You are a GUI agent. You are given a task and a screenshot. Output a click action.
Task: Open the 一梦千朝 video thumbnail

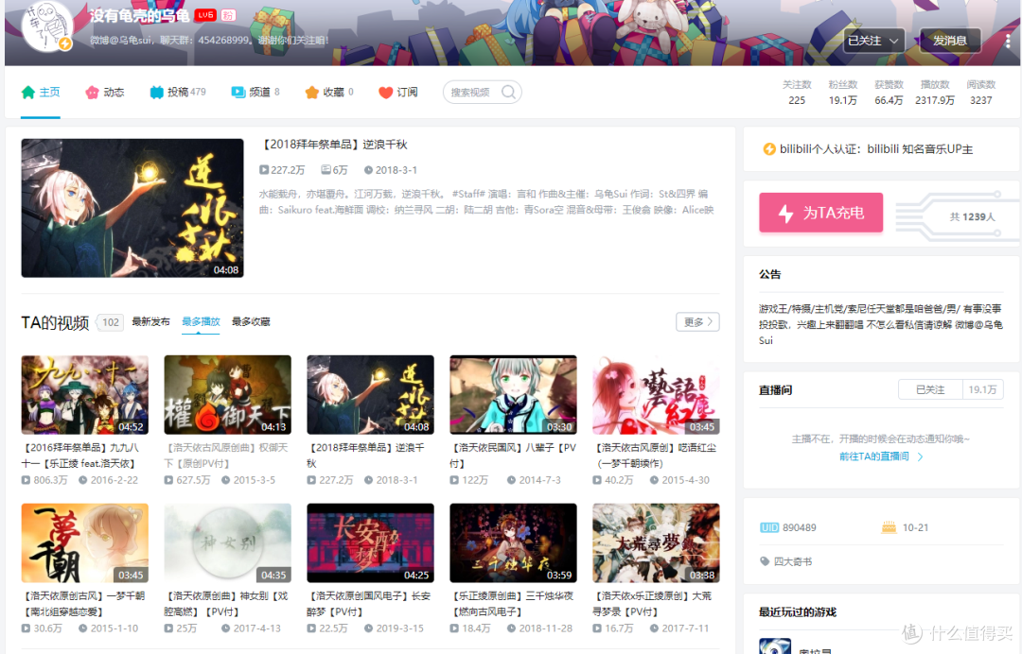point(85,543)
